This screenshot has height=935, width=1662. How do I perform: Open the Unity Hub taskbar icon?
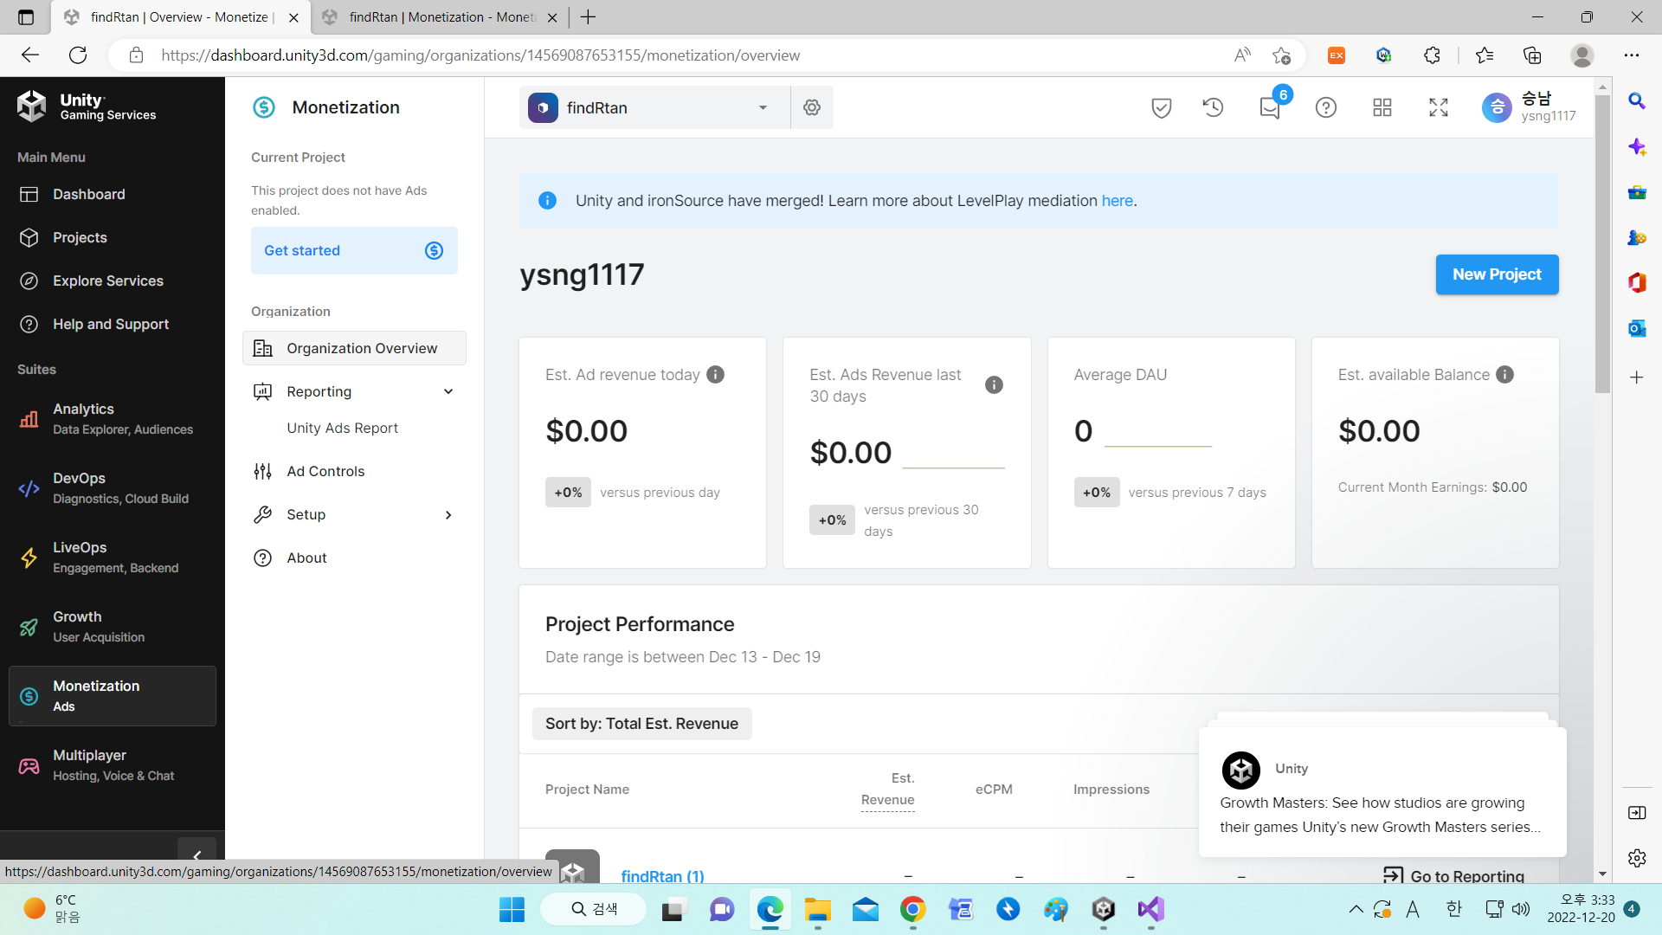click(1104, 909)
